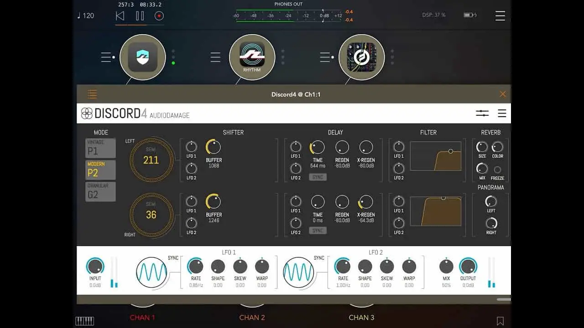Open the app menu top right corner
The width and height of the screenshot is (584, 328).
[500, 15]
